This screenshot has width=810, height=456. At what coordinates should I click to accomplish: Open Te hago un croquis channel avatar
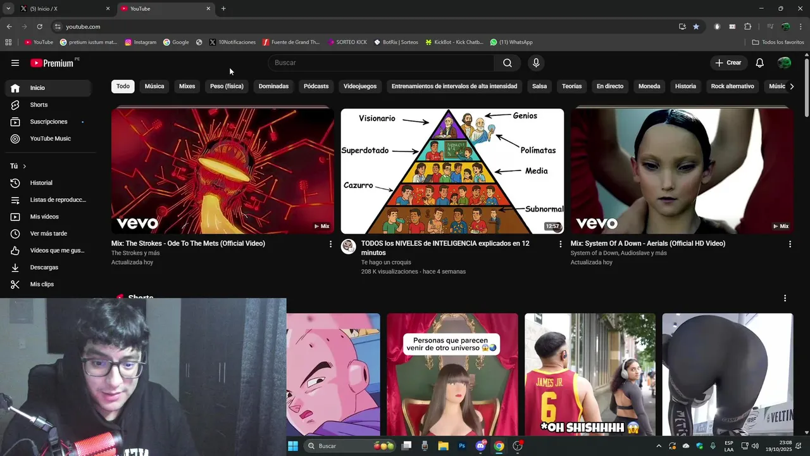click(x=349, y=246)
